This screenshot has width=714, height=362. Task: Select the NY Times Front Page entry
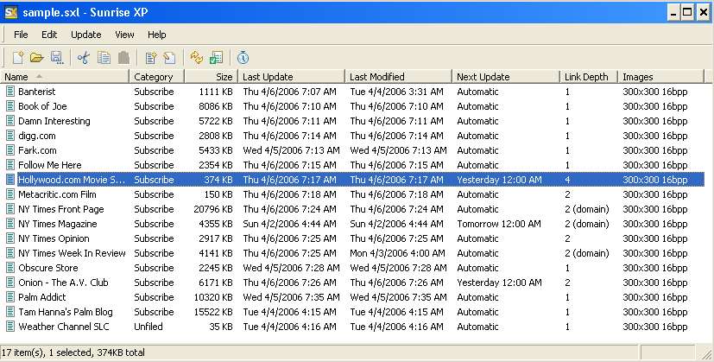pyautogui.click(x=61, y=209)
